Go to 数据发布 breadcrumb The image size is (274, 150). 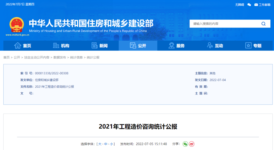60,57
